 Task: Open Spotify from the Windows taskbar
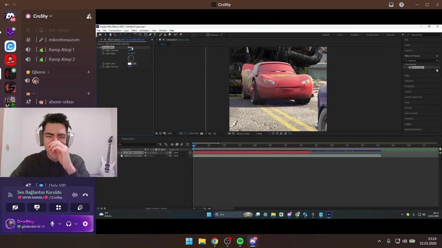[240, 241]
